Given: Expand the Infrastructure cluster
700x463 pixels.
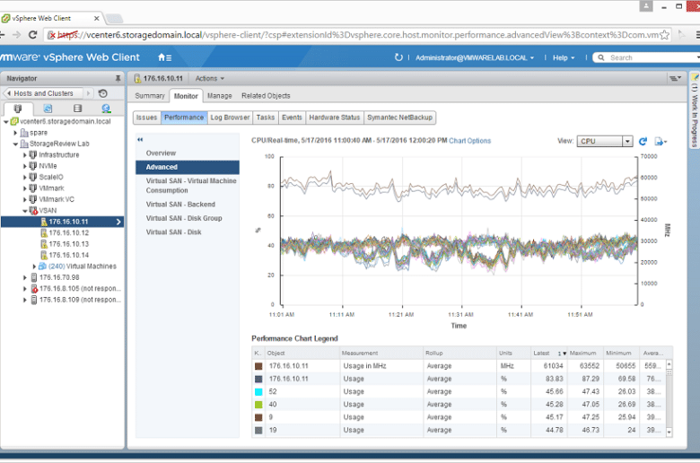Looking at the screenshot, I should (25, 155).
